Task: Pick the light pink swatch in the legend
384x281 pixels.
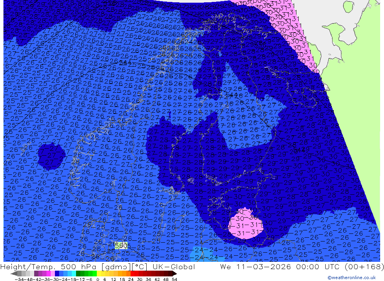Action: [x=53, y=274]
